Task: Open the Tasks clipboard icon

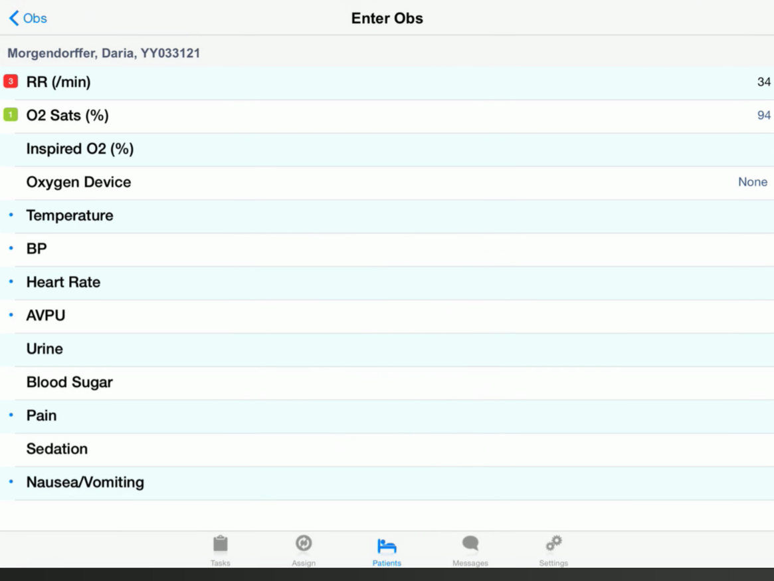Action: point(220,544)
